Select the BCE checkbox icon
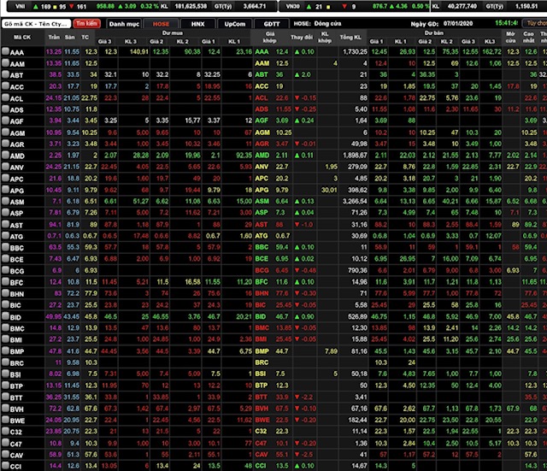The image size is (547, 471). 5,259
